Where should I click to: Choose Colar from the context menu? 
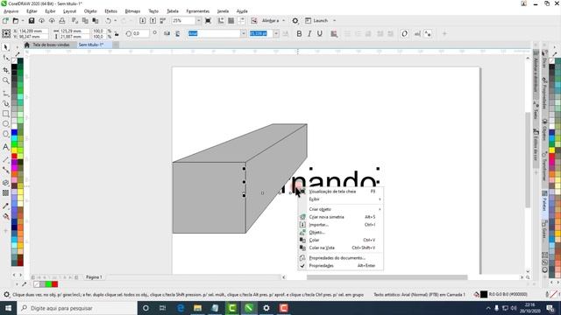coord(341,240)
